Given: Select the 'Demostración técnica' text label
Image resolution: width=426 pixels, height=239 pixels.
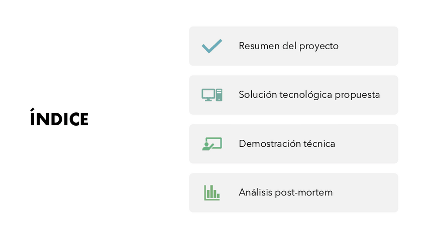Looking at the screenshot, I should (x=287, y=144).
